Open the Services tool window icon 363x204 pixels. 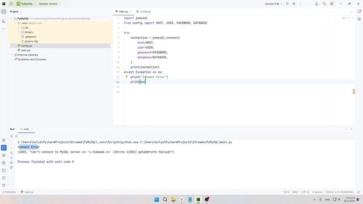tap(4, 163)
